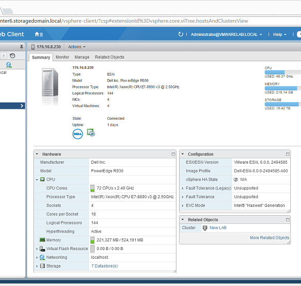Click More Related Objects link

[270, 238]
